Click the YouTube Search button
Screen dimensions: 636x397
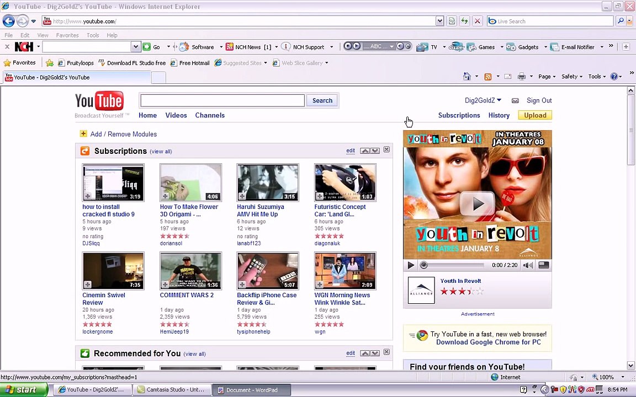[322, 100]
